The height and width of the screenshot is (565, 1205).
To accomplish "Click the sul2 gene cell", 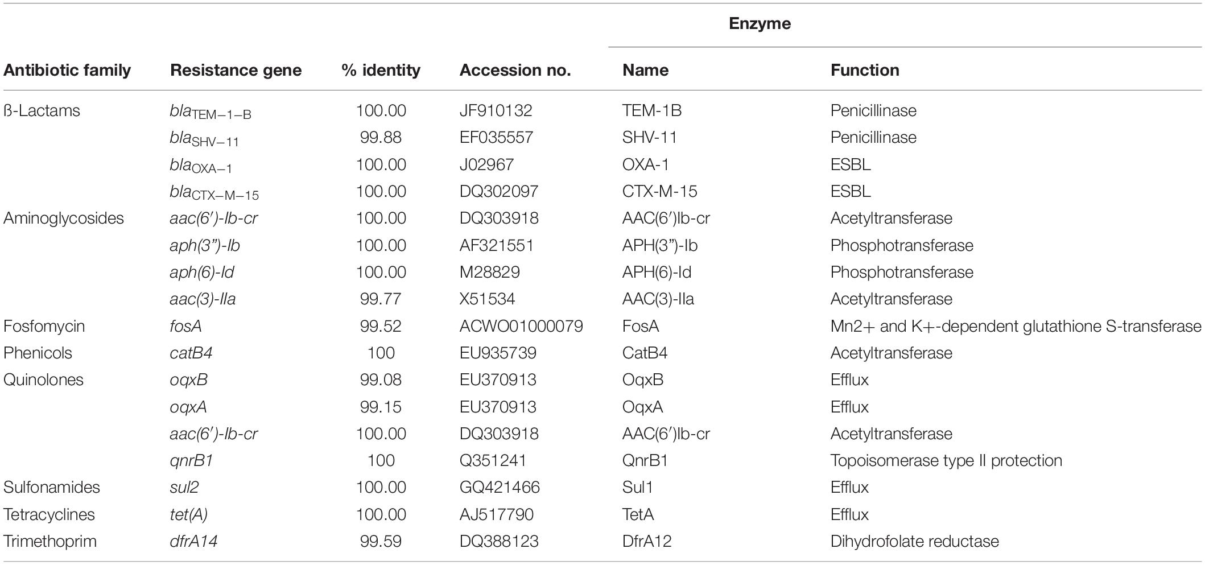I will tap(184, 487).
